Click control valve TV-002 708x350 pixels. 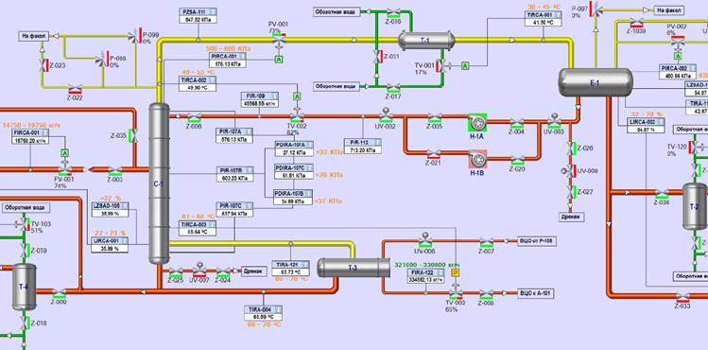297,116
